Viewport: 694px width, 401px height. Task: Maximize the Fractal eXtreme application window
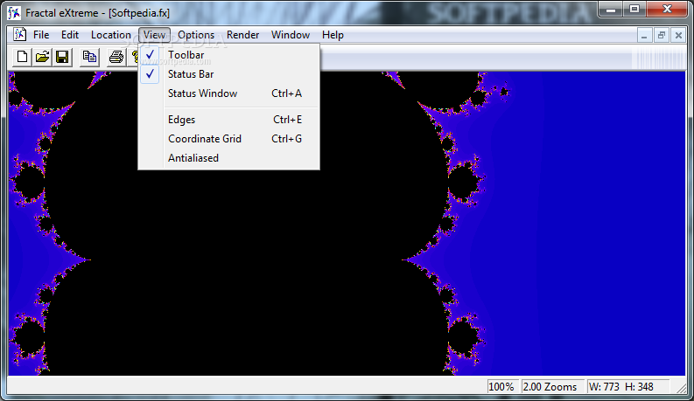click(634, 10)
